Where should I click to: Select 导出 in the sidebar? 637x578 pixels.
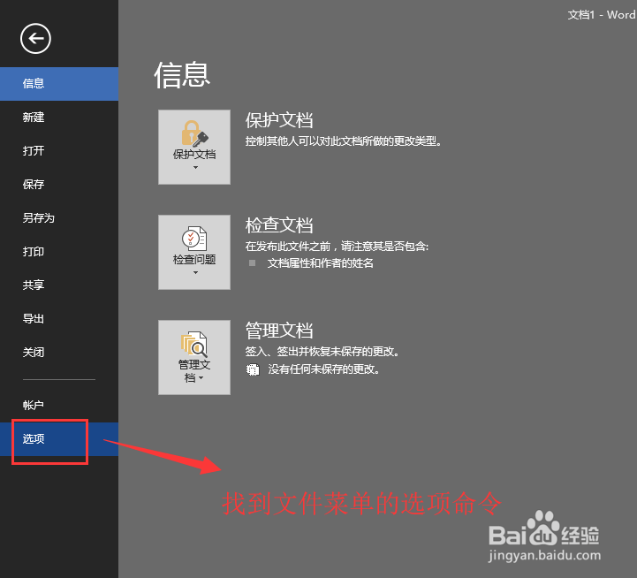coord(59,319)
